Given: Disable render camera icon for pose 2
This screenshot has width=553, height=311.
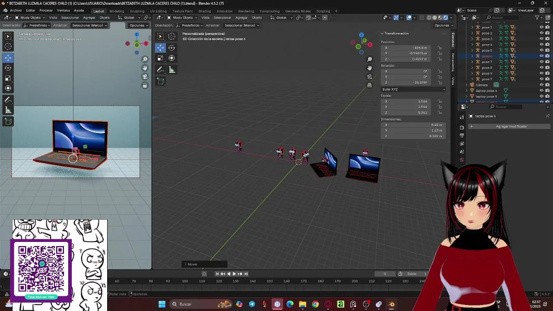Looking at the screenshot, I should (x=547, y=33).
